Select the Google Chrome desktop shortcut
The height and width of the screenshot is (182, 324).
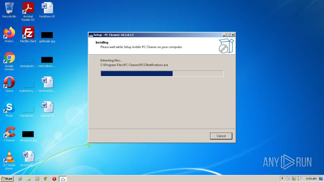coord(9,61)
